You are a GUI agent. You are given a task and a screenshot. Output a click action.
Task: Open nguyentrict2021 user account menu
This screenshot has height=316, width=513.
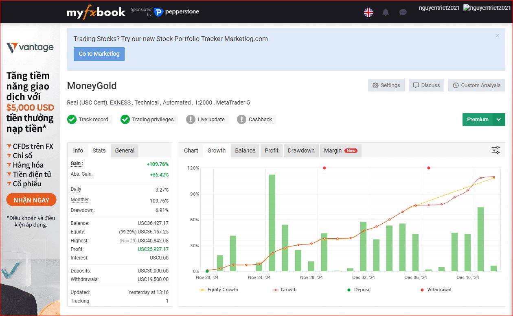[439, 8]
